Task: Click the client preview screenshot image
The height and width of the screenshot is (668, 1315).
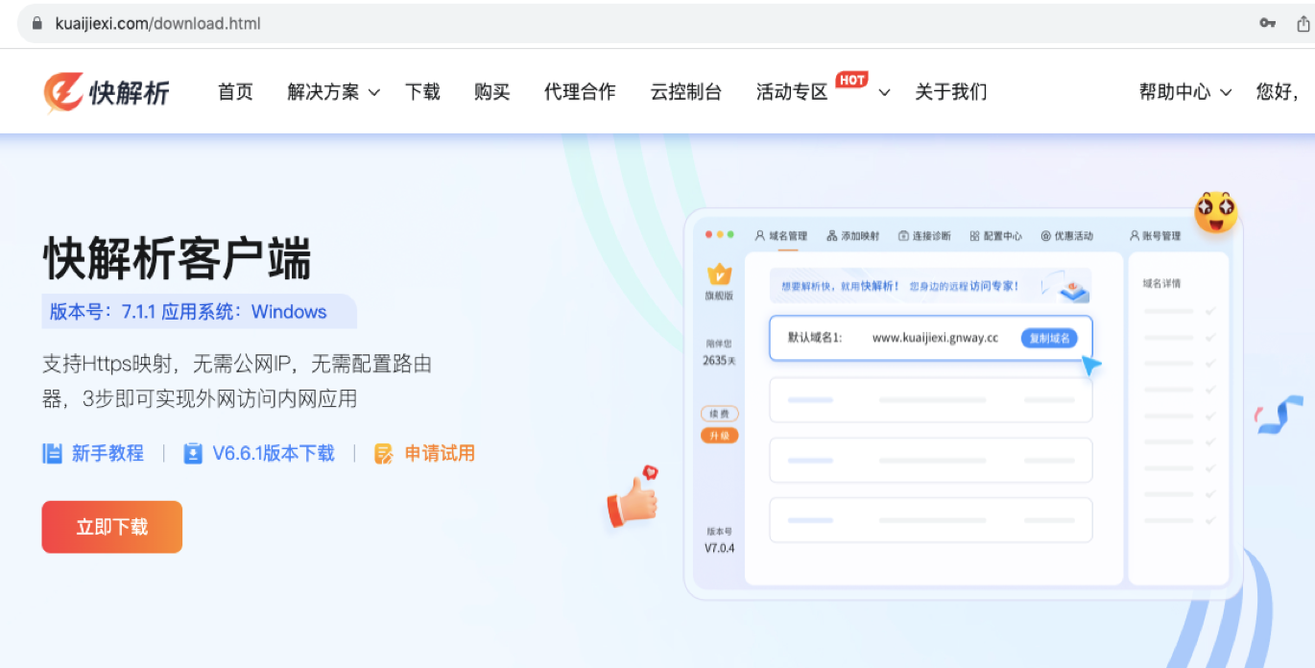Action: tap(960, 403)
